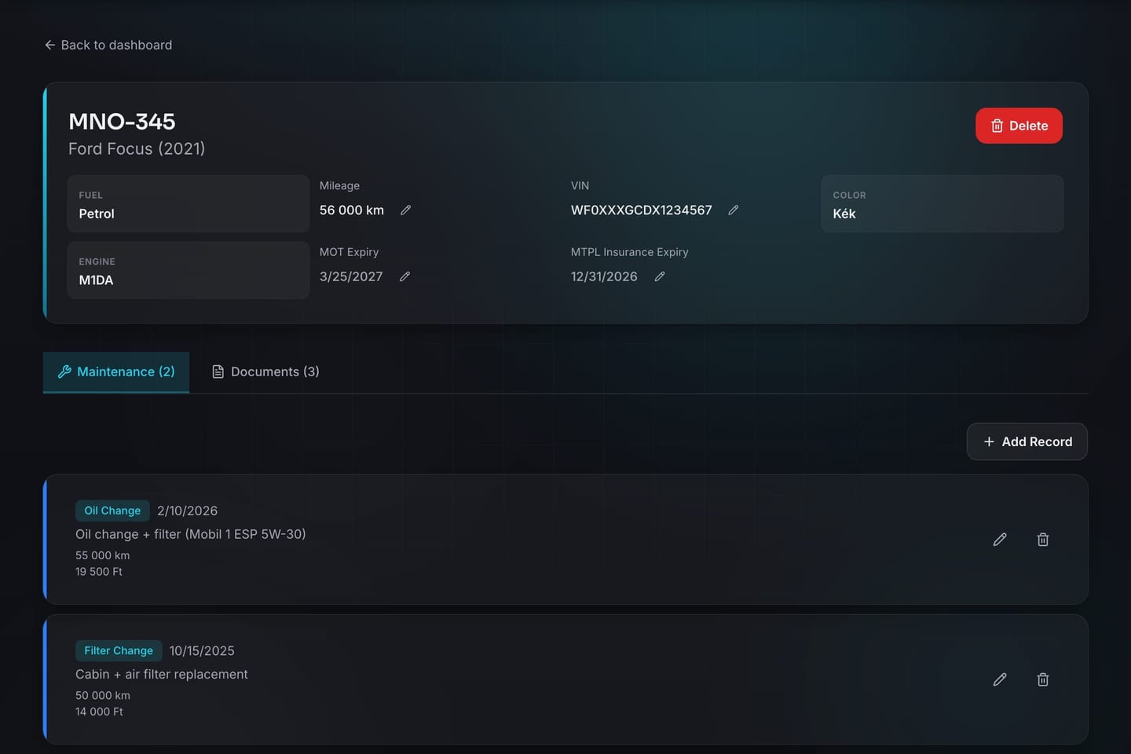Click the 50 000 km record mileage
Screen dimensions: 1131x754
(103, 695)
